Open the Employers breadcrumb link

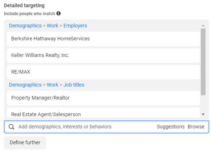[x=75, y=26]
